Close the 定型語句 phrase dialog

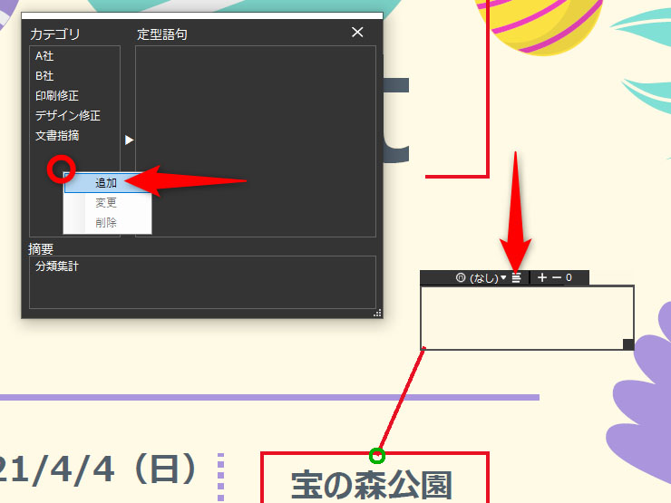(357, 32)
